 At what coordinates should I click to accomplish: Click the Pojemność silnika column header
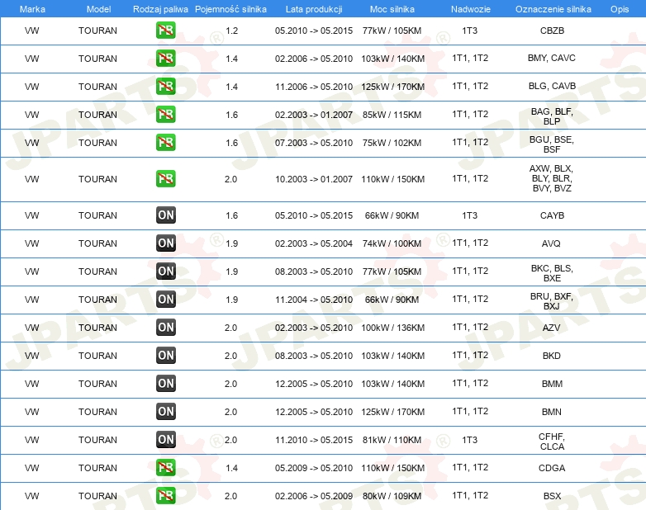[x=230, y=9]
